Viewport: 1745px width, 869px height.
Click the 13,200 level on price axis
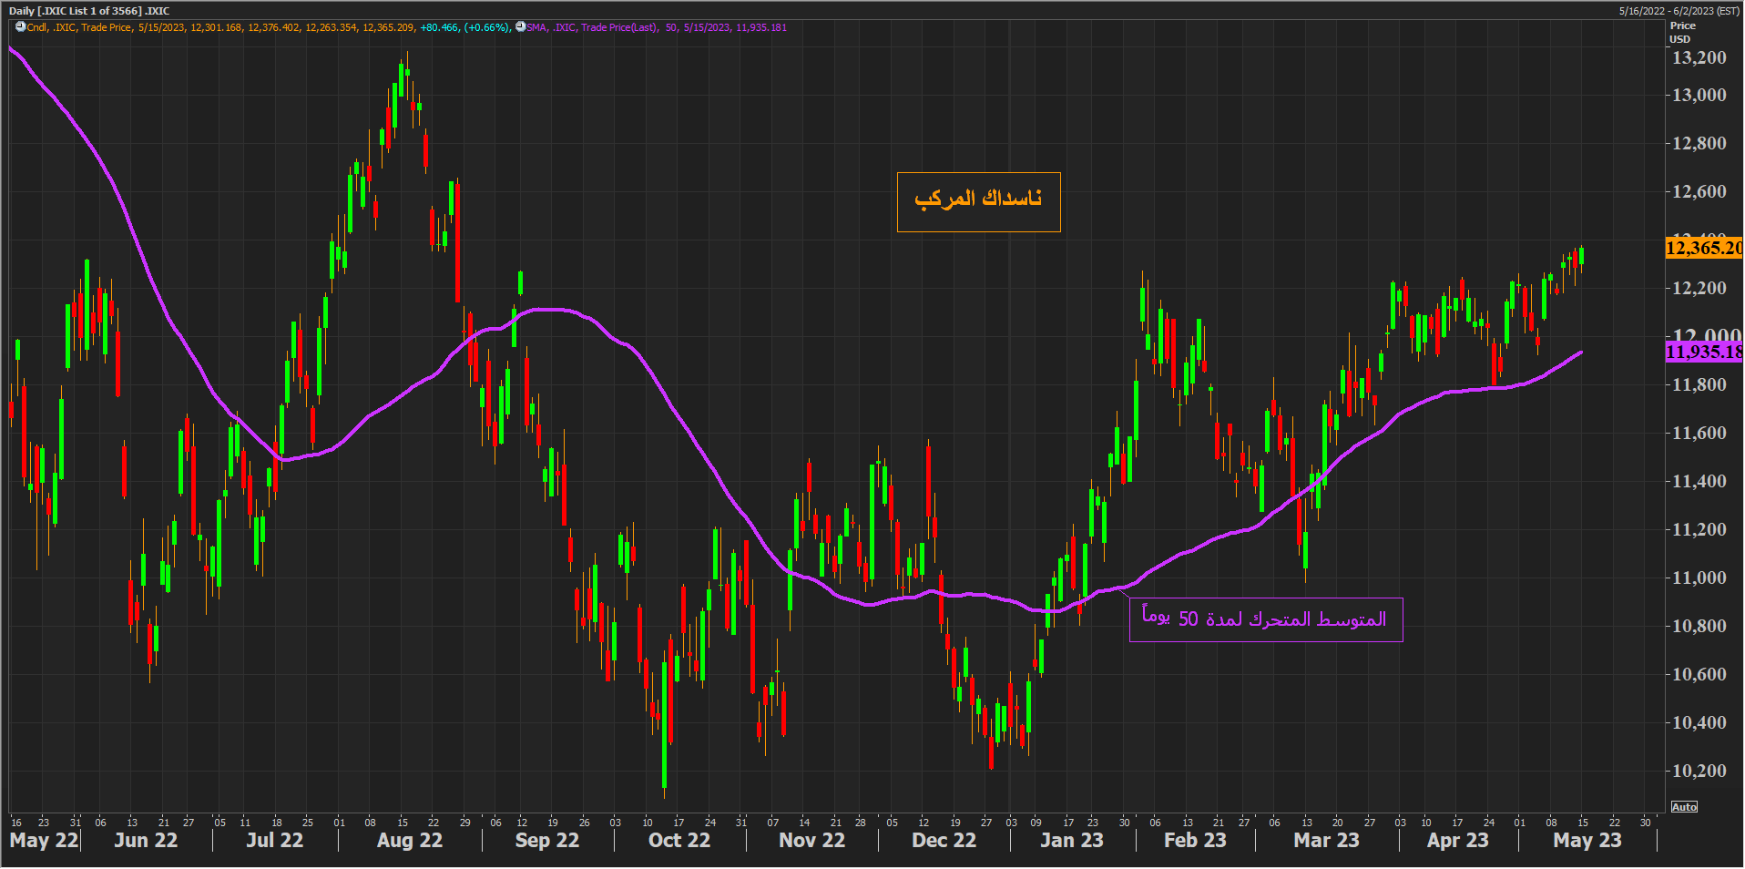1699,57
